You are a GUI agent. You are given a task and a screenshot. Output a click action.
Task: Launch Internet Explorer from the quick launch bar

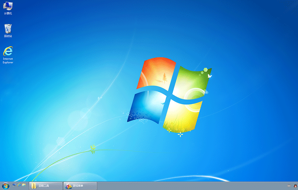click(19, 185)
